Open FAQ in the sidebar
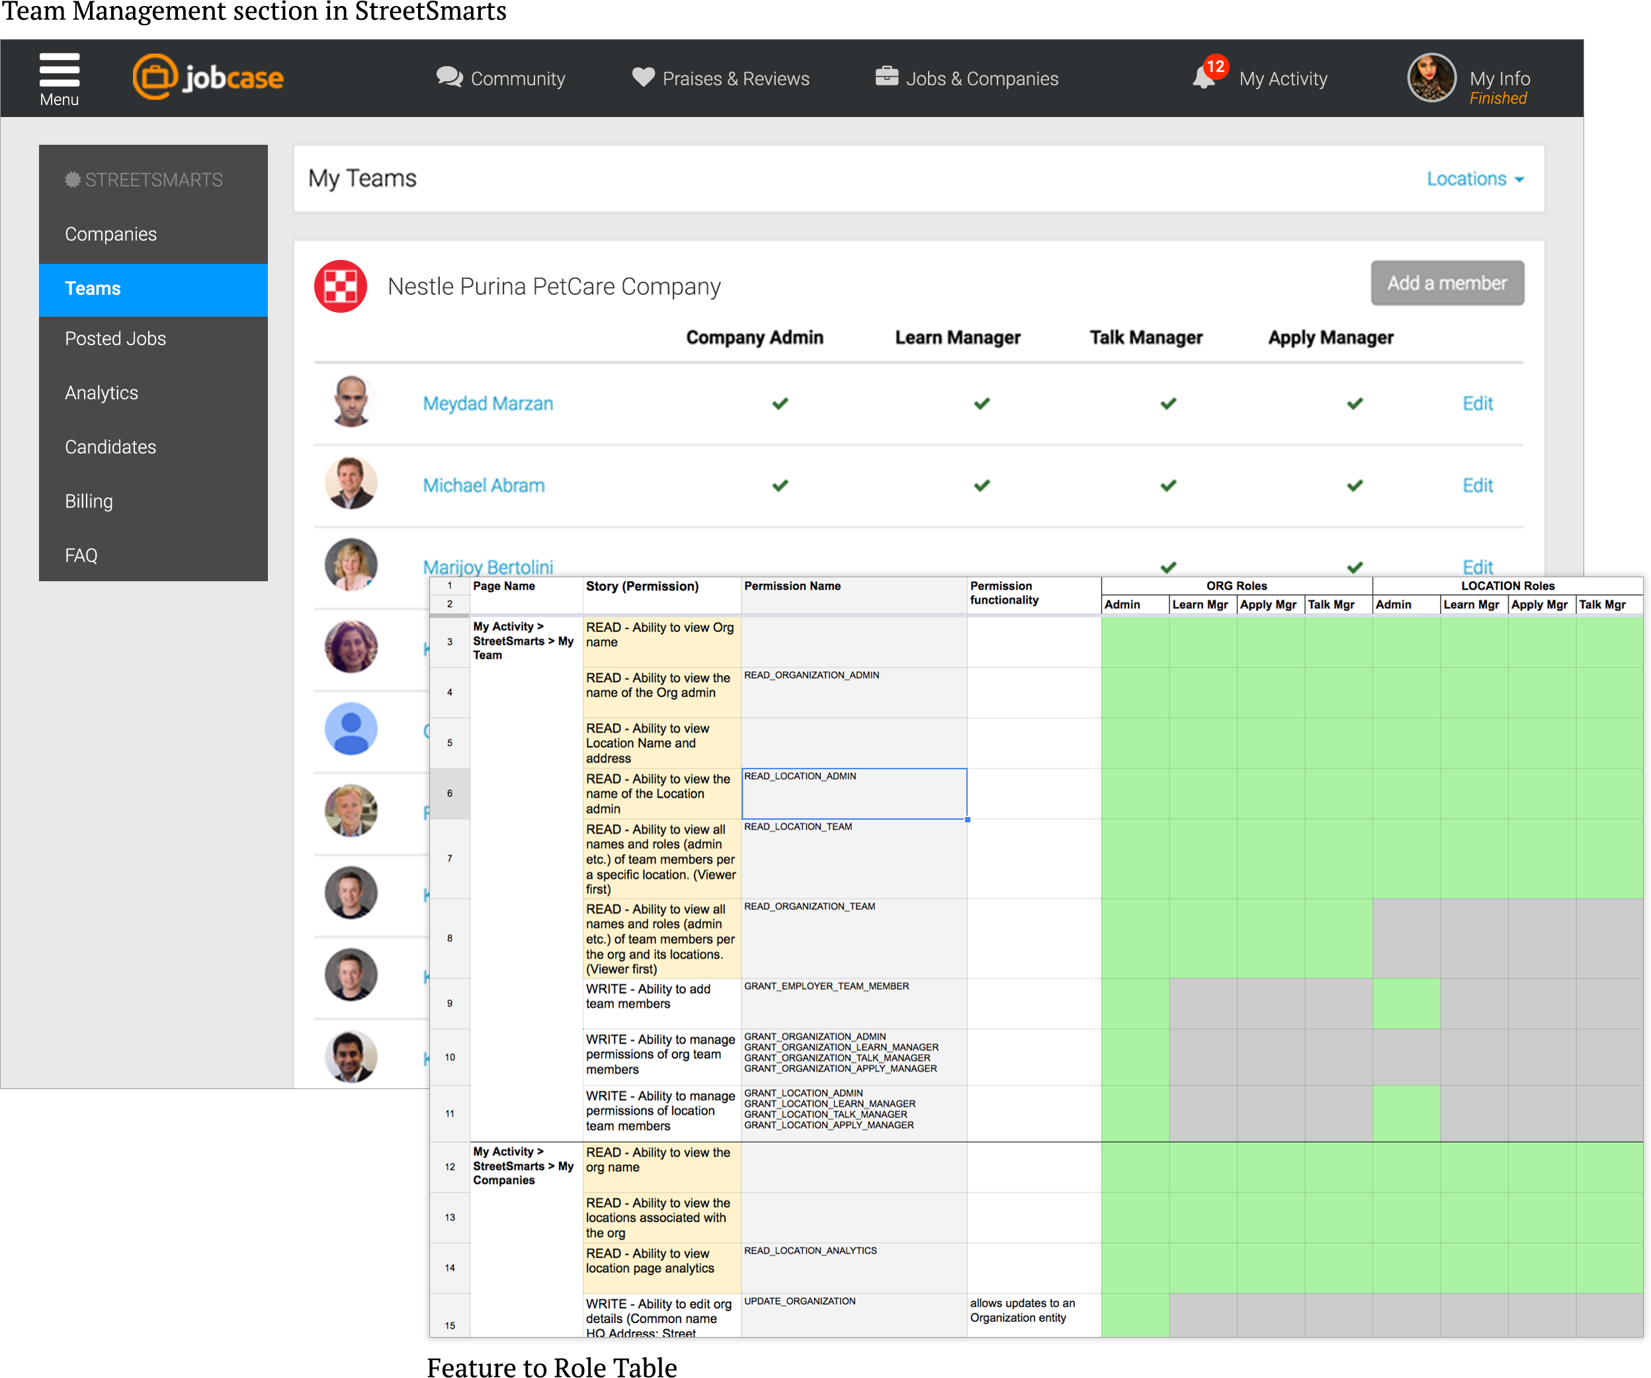 (x=153, y=555)
